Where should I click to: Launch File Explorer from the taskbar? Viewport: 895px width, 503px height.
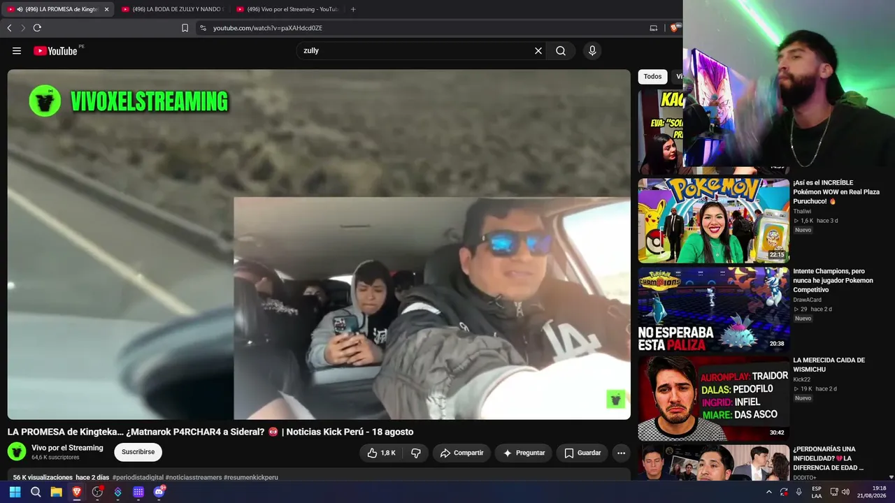pyautogui.click(x=56, y=492)
